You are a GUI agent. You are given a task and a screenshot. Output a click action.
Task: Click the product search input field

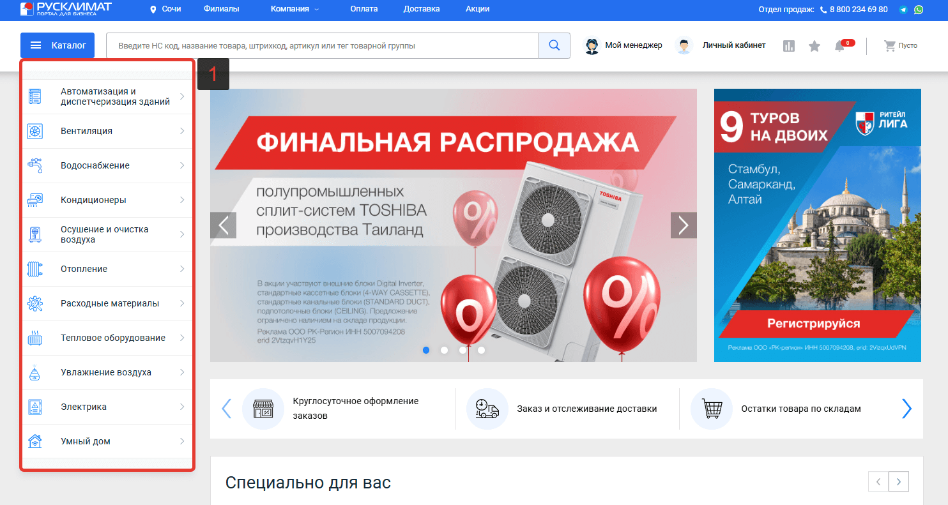[x=323, y=45]
